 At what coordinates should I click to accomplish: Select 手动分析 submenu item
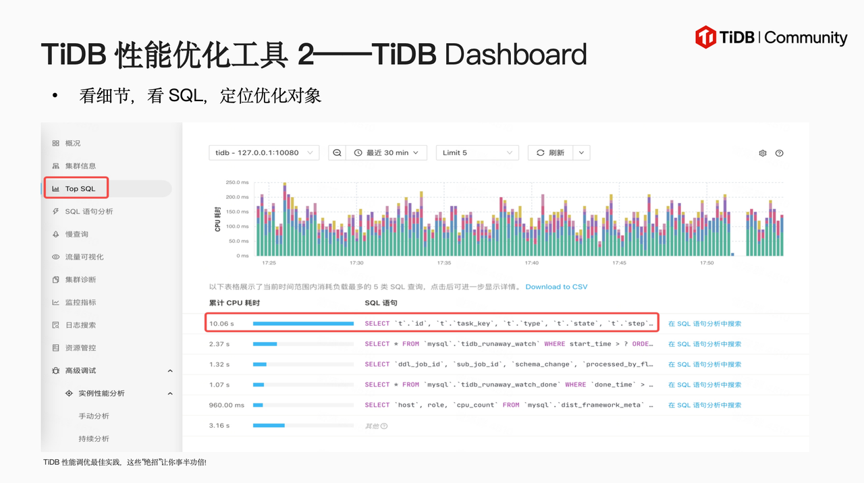94,416
